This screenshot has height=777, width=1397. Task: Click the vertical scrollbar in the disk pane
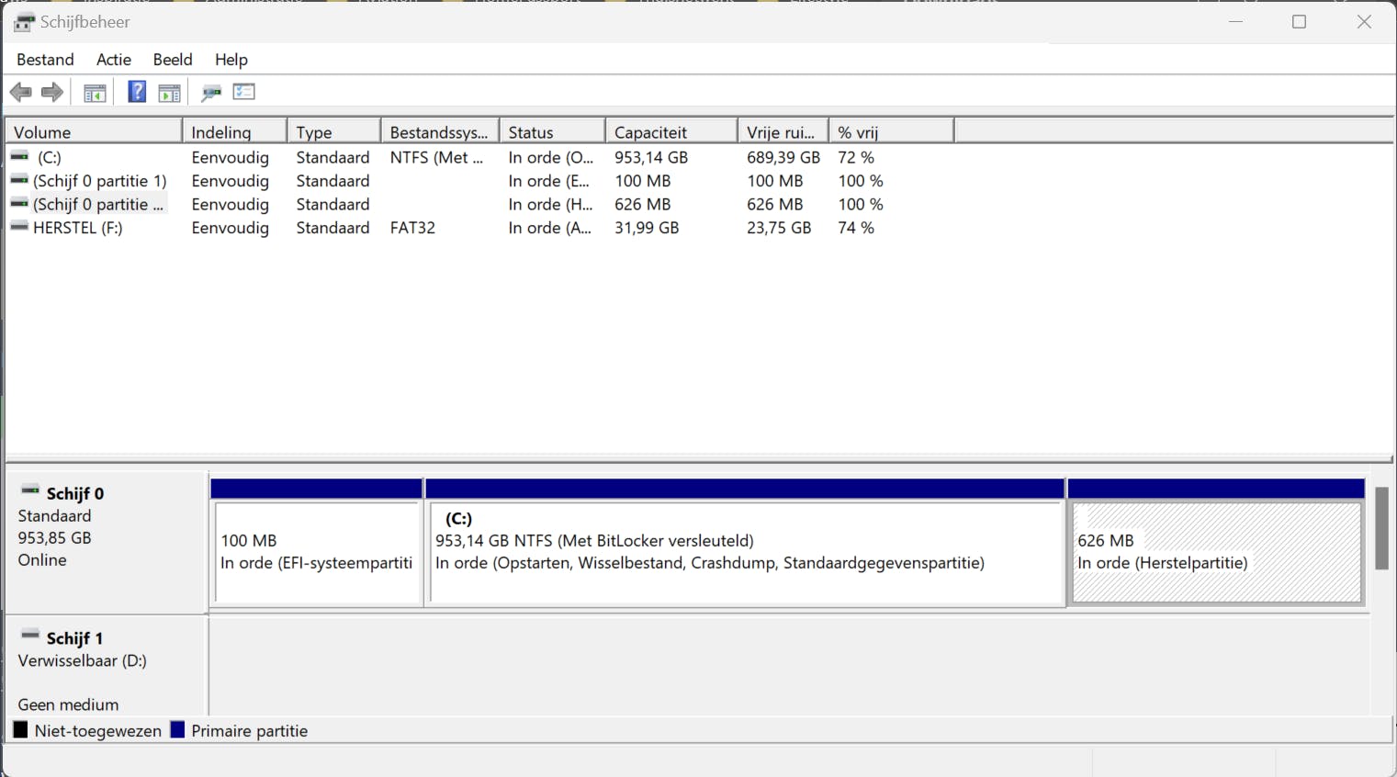pyautogui.click(x=1381, y=528)
